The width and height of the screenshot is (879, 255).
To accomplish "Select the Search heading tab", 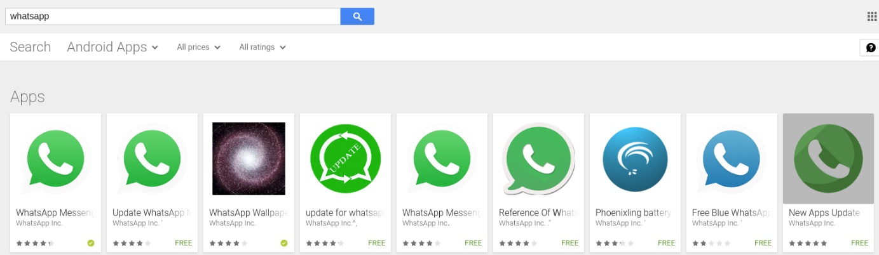I will click(31, 47).
